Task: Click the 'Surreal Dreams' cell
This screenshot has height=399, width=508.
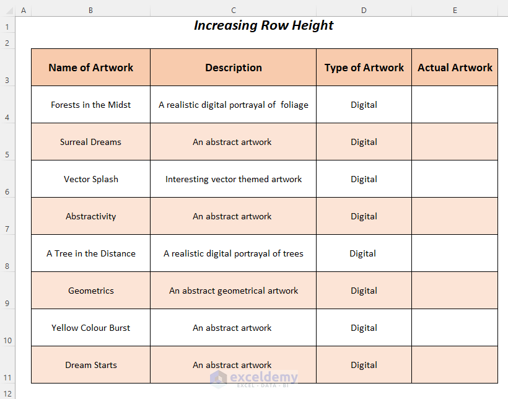Action: tap(90, 141)
